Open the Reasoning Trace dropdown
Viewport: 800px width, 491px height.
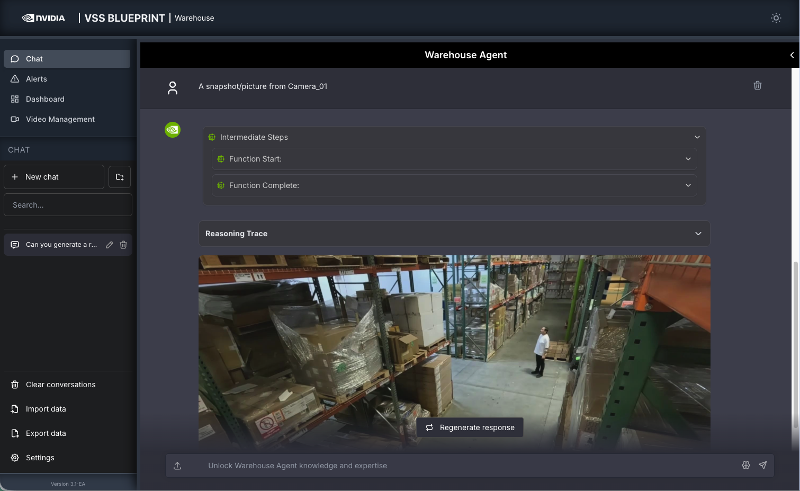point(698,234)
